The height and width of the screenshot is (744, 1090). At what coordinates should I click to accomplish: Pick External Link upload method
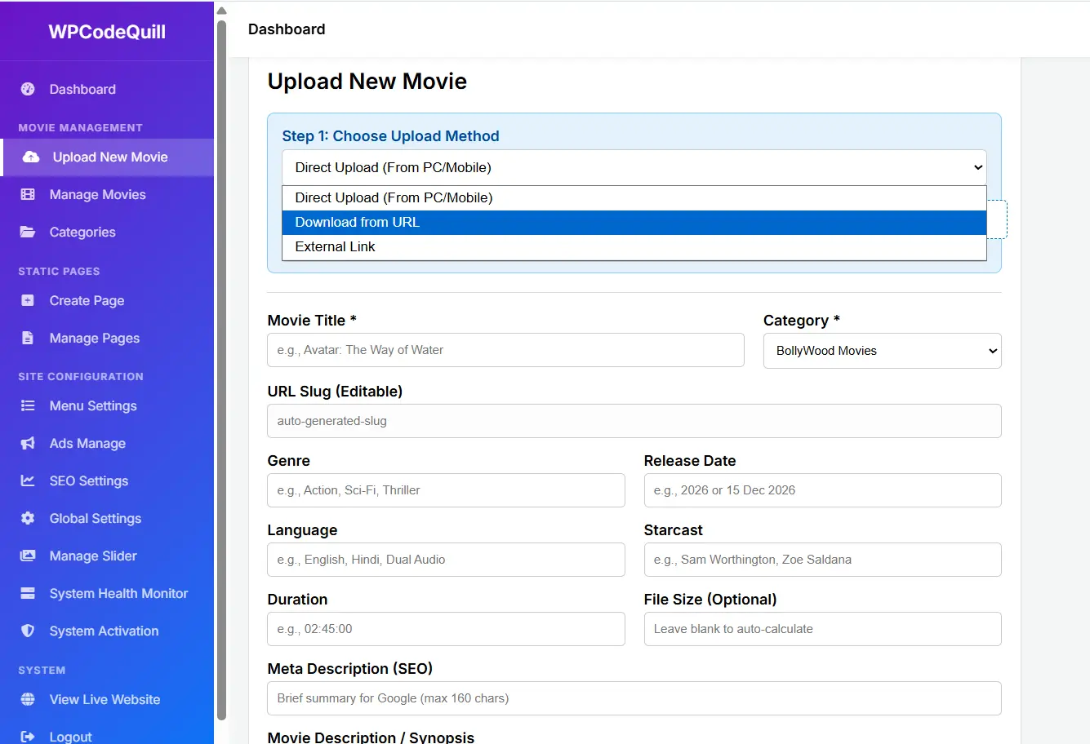coord(634,247)
